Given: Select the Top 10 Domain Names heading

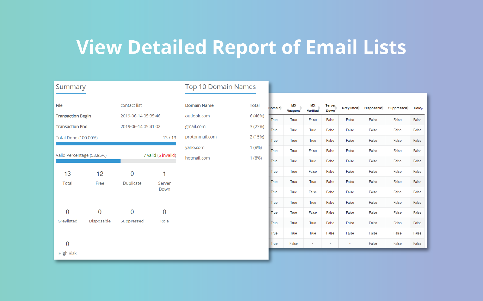Looking at the screenshot, I should (220, 87).
